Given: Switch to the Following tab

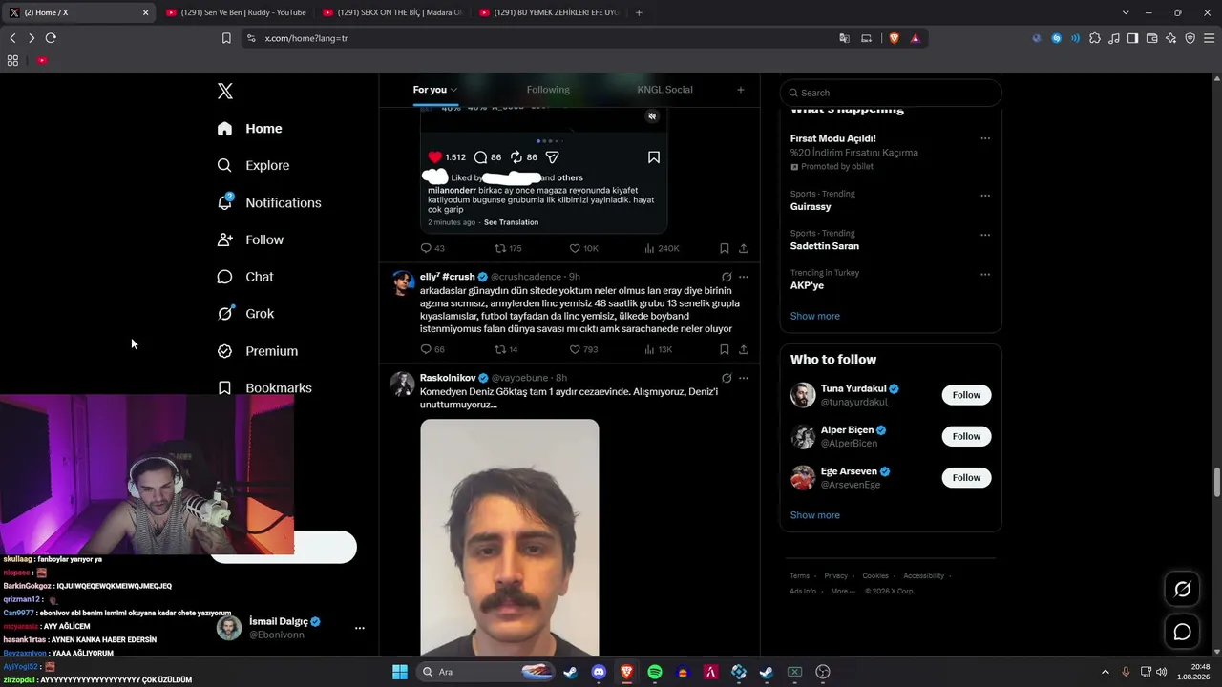Looking at the screenshot, I should pyautogui.click(x=548, y=90).
